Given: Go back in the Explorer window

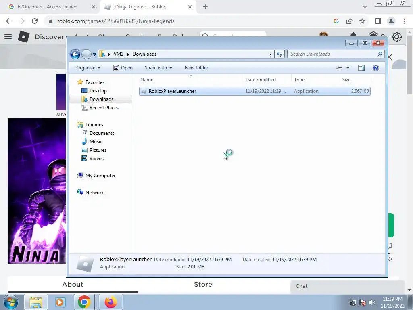Looking at the screenshot, I should click(75, 54).
